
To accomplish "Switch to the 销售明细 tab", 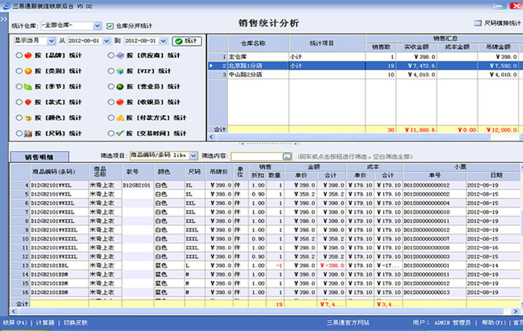I will point(39,157).
